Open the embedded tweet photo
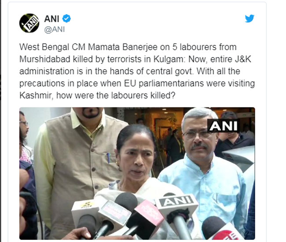Screen dimensions: 286x242 (x=137, y=173)
